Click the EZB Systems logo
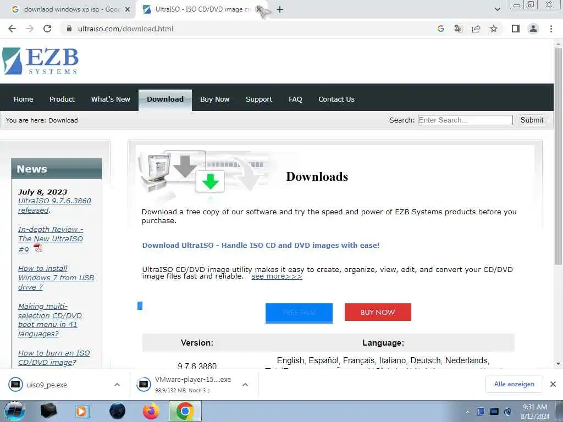 pyautogui.click(x=40, y=61)
